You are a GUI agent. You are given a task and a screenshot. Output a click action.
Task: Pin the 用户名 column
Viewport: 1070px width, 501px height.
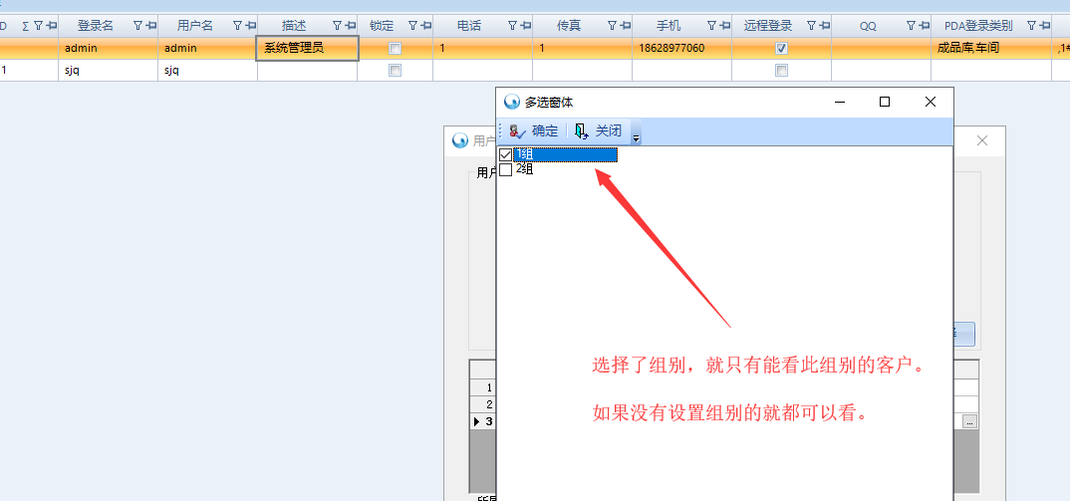250,26
